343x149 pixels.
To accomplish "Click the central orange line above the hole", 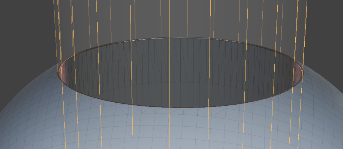I will [170, 18].
